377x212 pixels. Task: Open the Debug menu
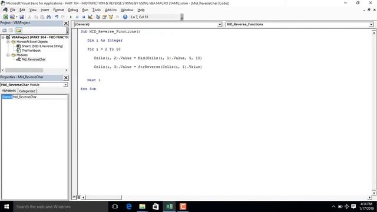click(x=73, y=10)
